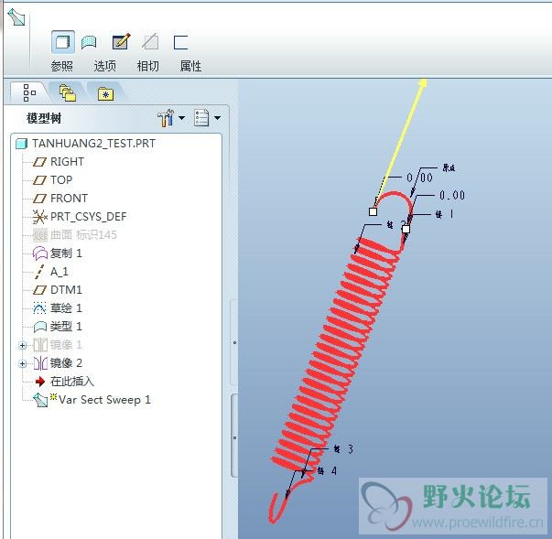Select the RIGHT datum plane
This screenshot has width=552, height=539.
pyautogui.click(x=67, y=162)
